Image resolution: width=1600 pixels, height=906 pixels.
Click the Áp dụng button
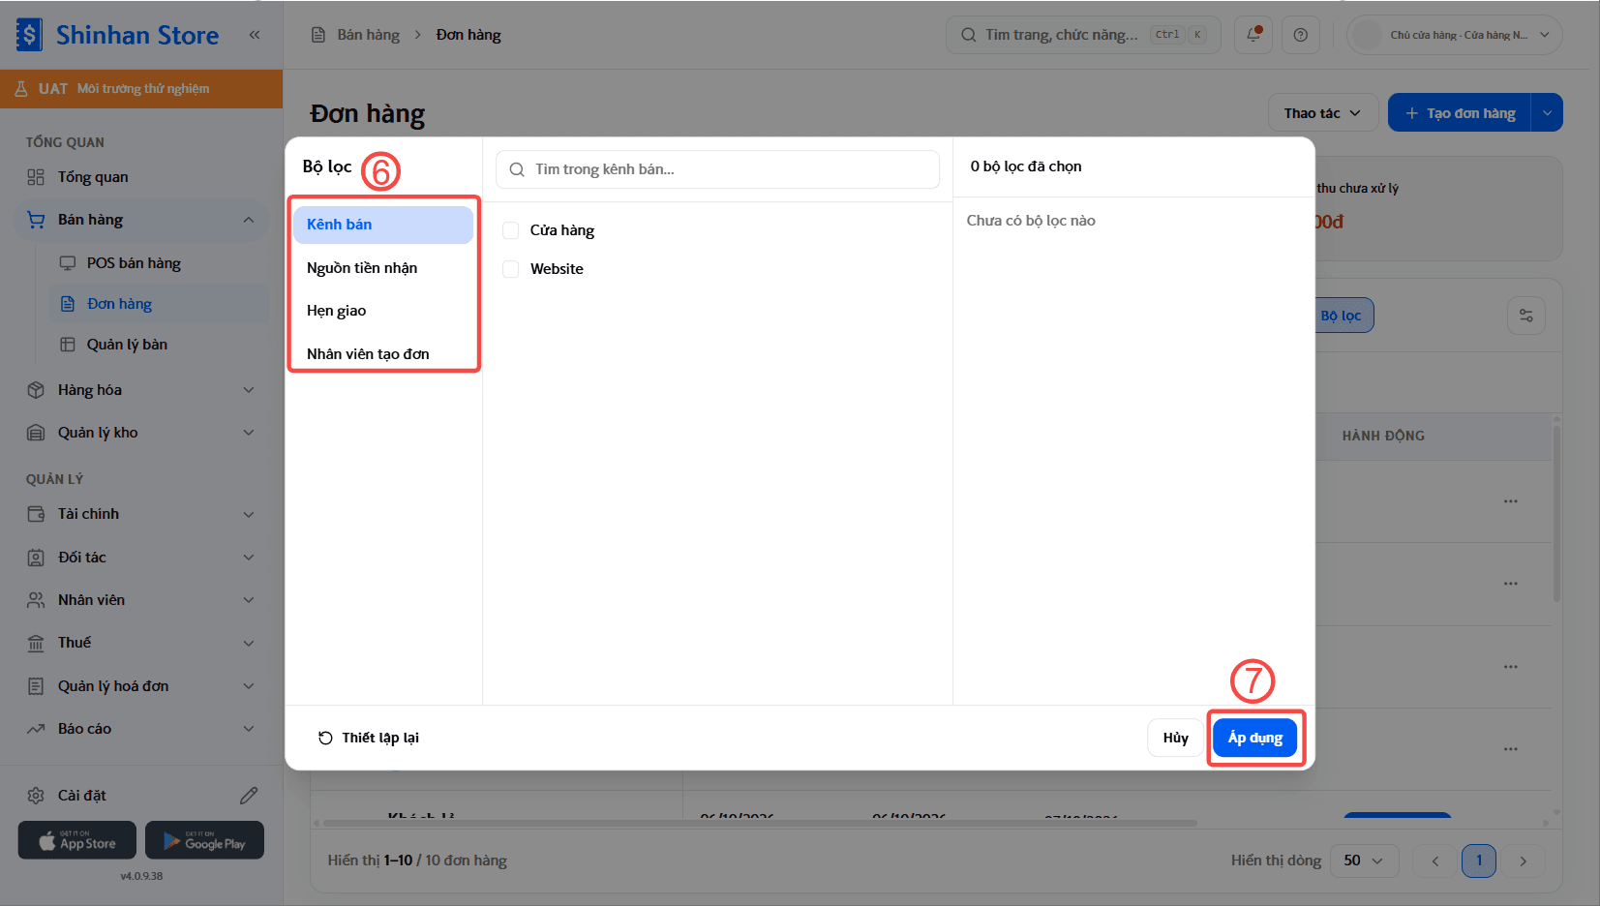tap(1255, 738)
